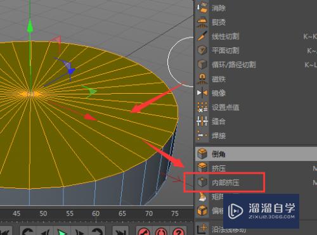
Task: Click the Extrude (挤压) cube icon
Action: coord(202,168)
